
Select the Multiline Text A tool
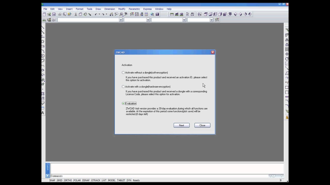[43, 113]
